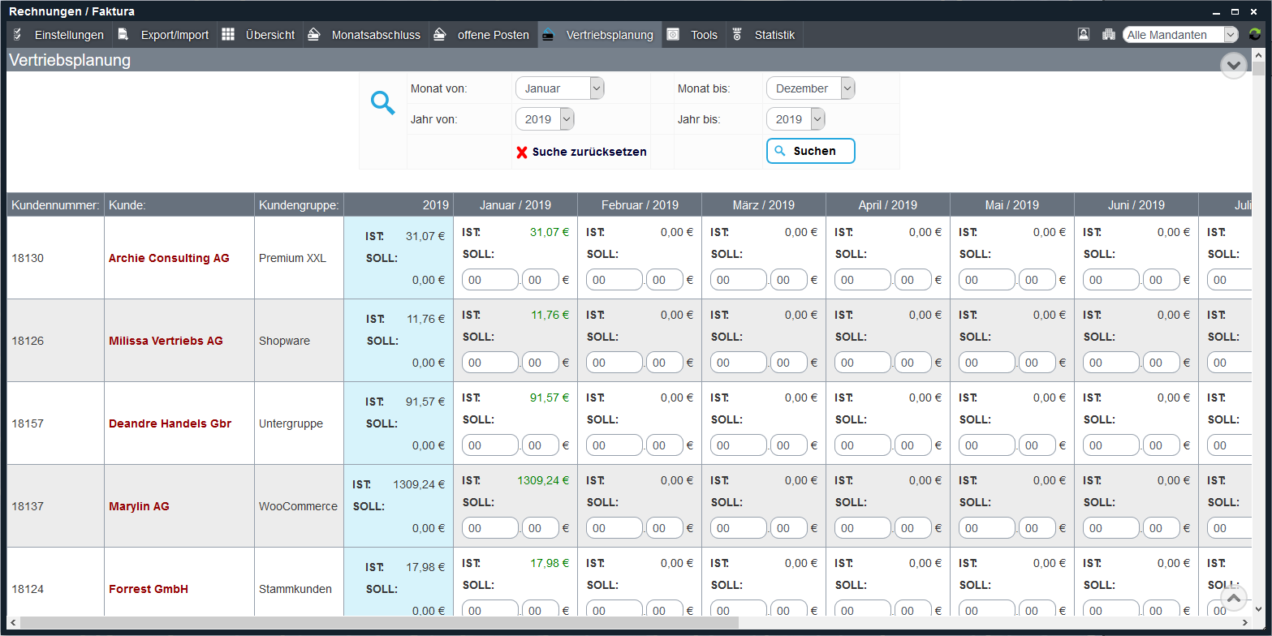The width and height of the screenshot is (1272, 636).
Task: Click the offene Posten icon
Action: 439,35
